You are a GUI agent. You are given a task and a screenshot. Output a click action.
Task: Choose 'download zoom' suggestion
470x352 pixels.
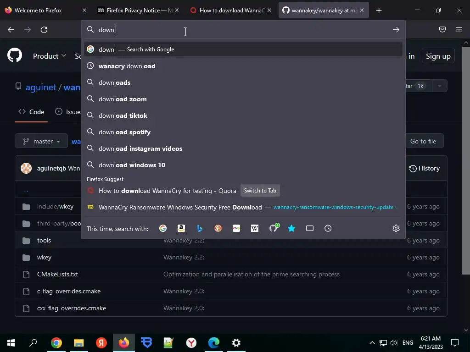(x=243, y=99)
